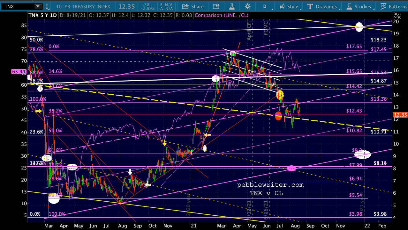The height and width of the screenshot is (230, 408).
Task: Open the info card icon after Share
Action: [x=216, y=6]
